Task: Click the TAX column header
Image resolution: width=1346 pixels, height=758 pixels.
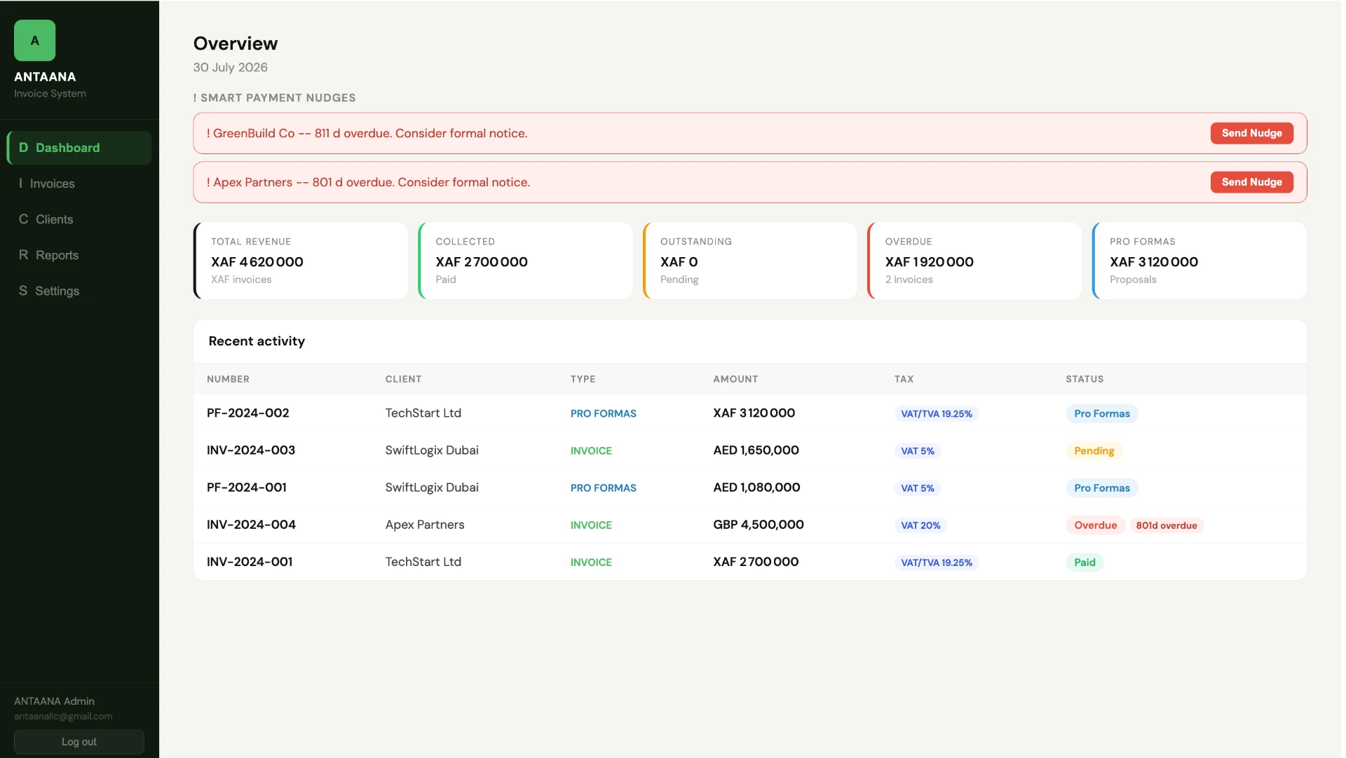Action: pyautogui.click(x=904, y=379)
